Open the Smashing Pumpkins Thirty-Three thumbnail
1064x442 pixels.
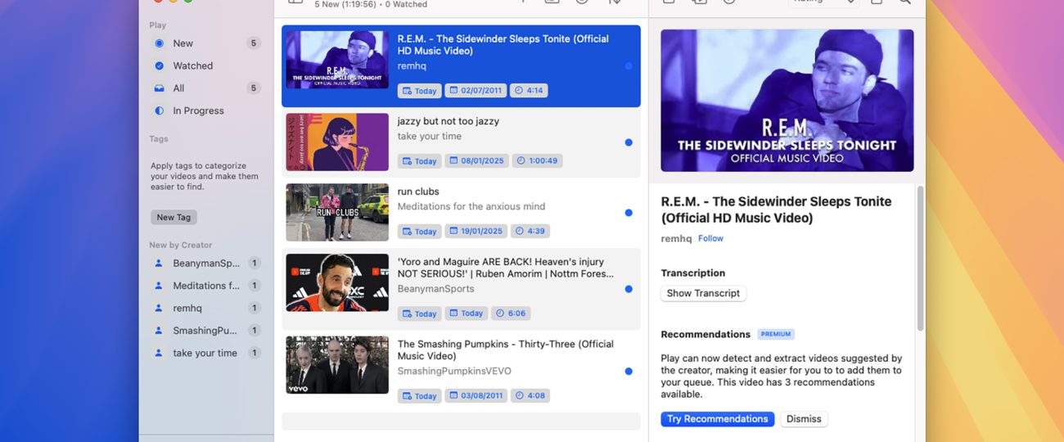337,365
